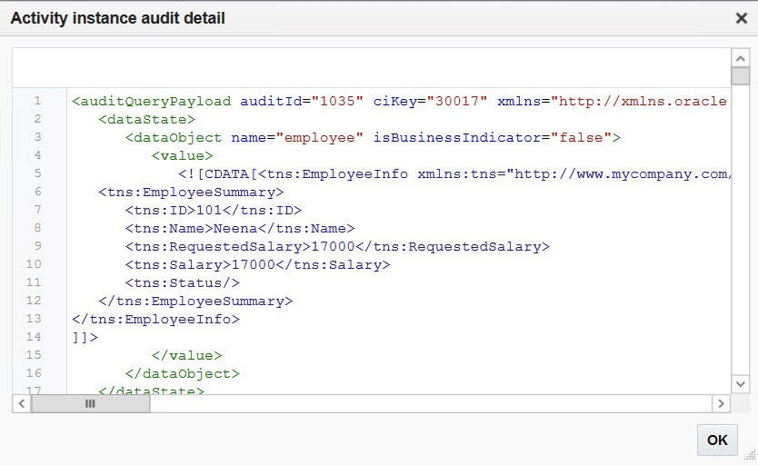758x465 pixels.
Task: Click line number 9 in gutter
Action: pyautogui.click(x=37, y=246)
